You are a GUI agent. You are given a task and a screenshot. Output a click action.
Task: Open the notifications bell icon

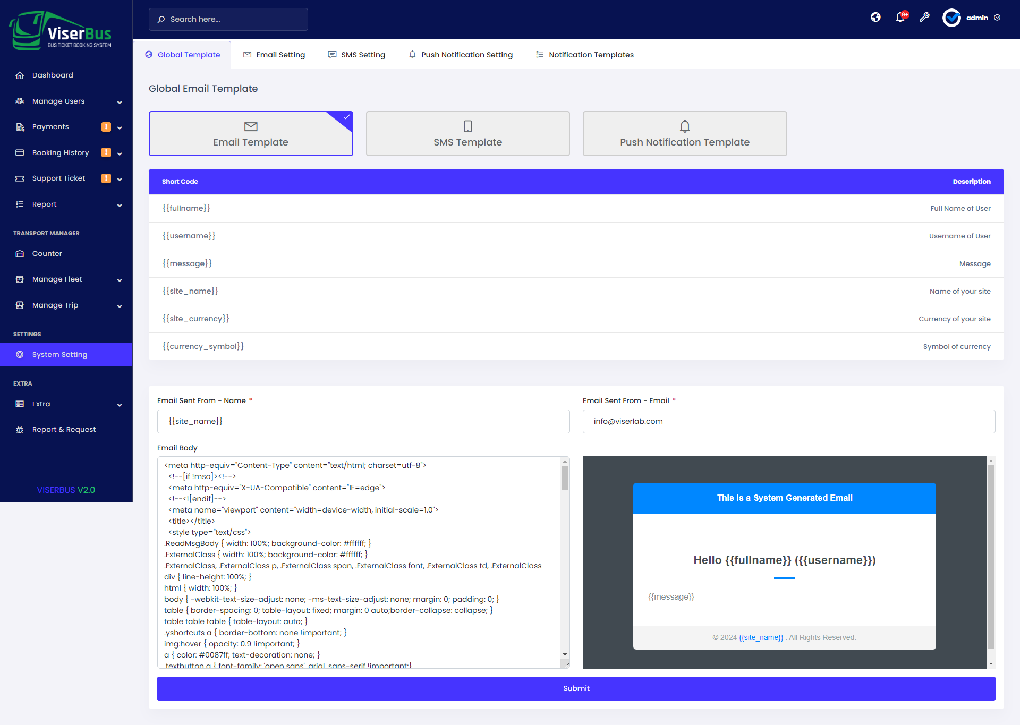900,18
